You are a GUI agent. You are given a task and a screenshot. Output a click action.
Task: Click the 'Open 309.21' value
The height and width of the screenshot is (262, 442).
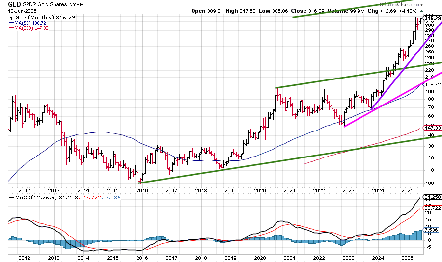[x=207, y=11]
